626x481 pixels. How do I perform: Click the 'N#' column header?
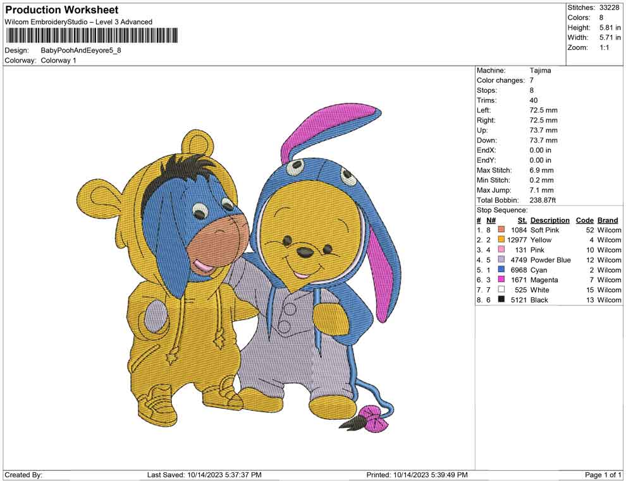491,220
